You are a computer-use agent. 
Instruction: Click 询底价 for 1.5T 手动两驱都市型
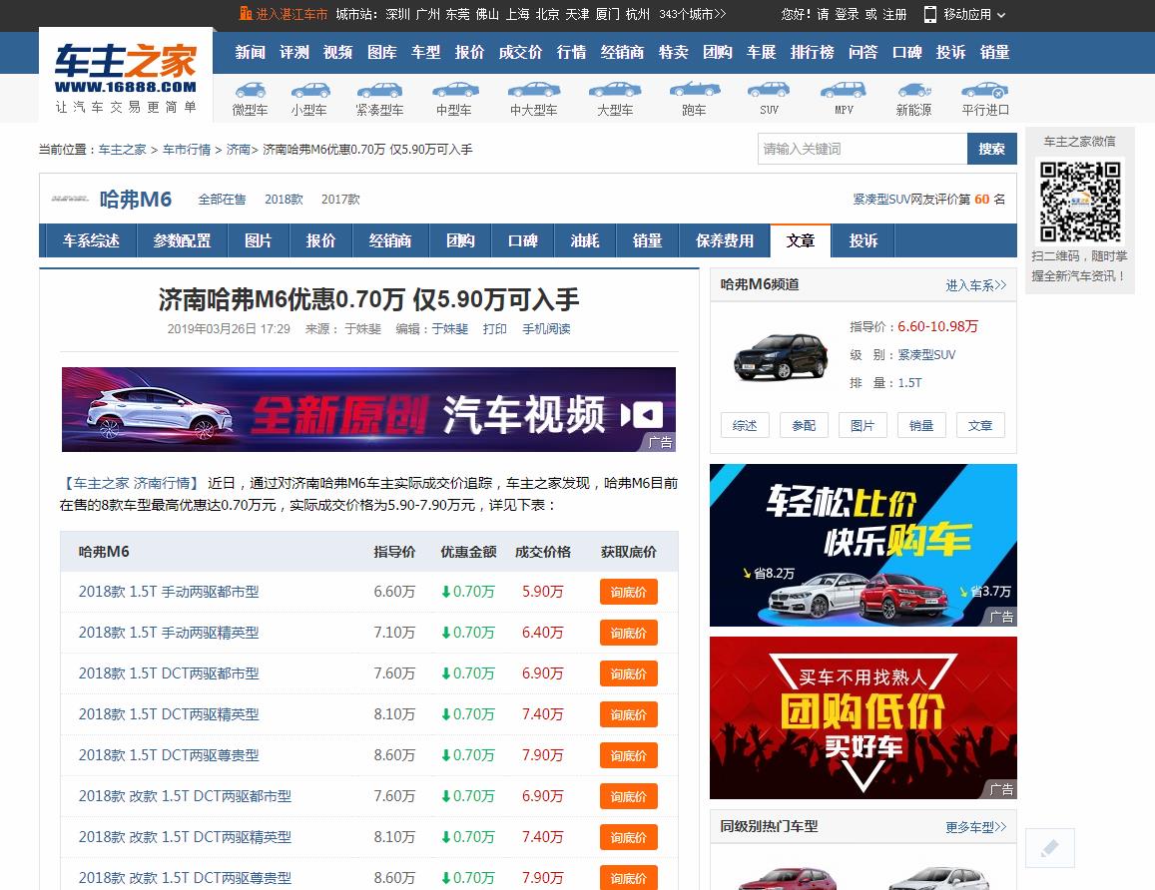point(628,592)
